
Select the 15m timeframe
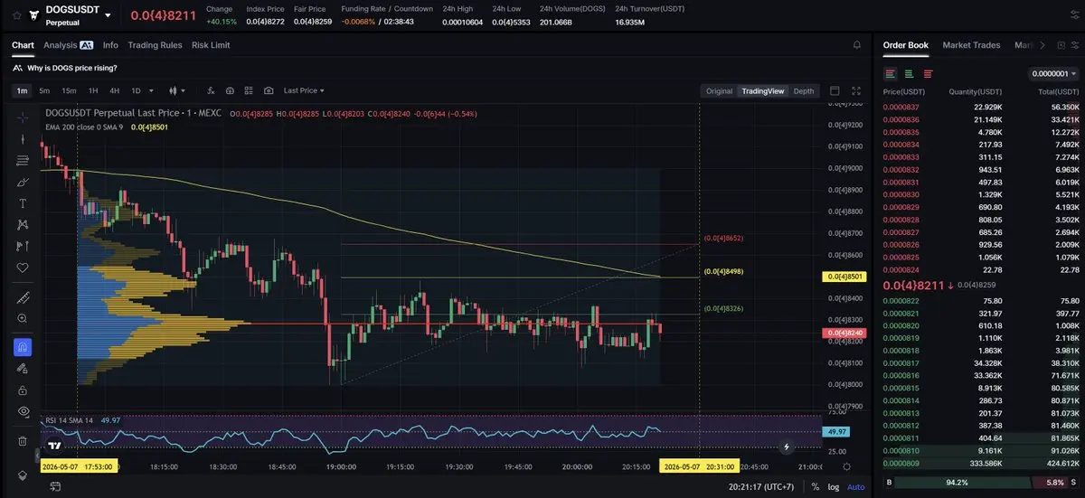click(69, 90)
